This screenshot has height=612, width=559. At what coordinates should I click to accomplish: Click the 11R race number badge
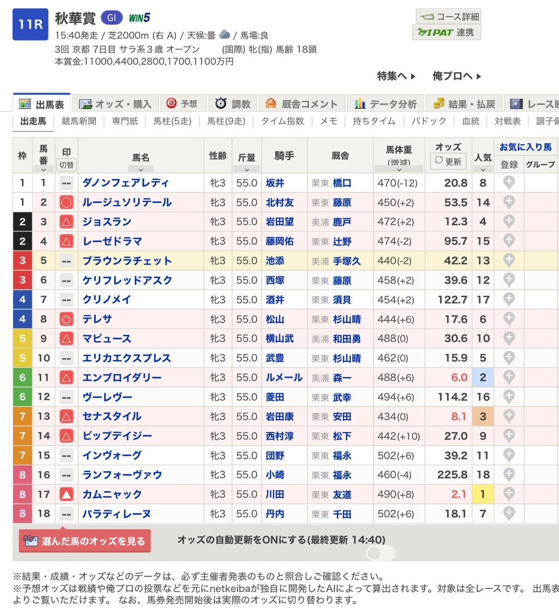(30, 24)
